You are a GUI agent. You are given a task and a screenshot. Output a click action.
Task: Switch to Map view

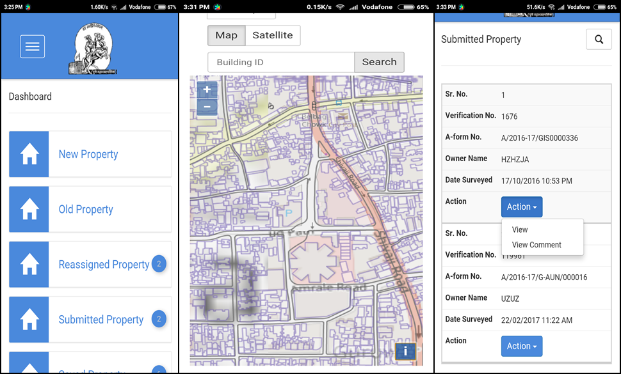coord(227,36)
